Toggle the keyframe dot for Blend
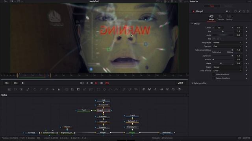Screen dimensions: 252x141 point(247,63)
